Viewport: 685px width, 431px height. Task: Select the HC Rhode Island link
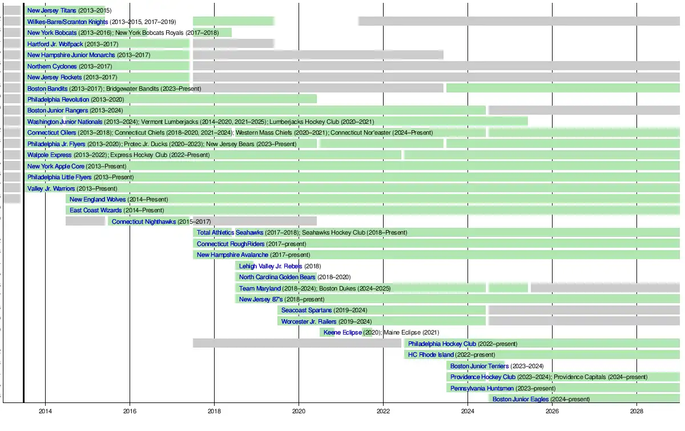[430, 355]
